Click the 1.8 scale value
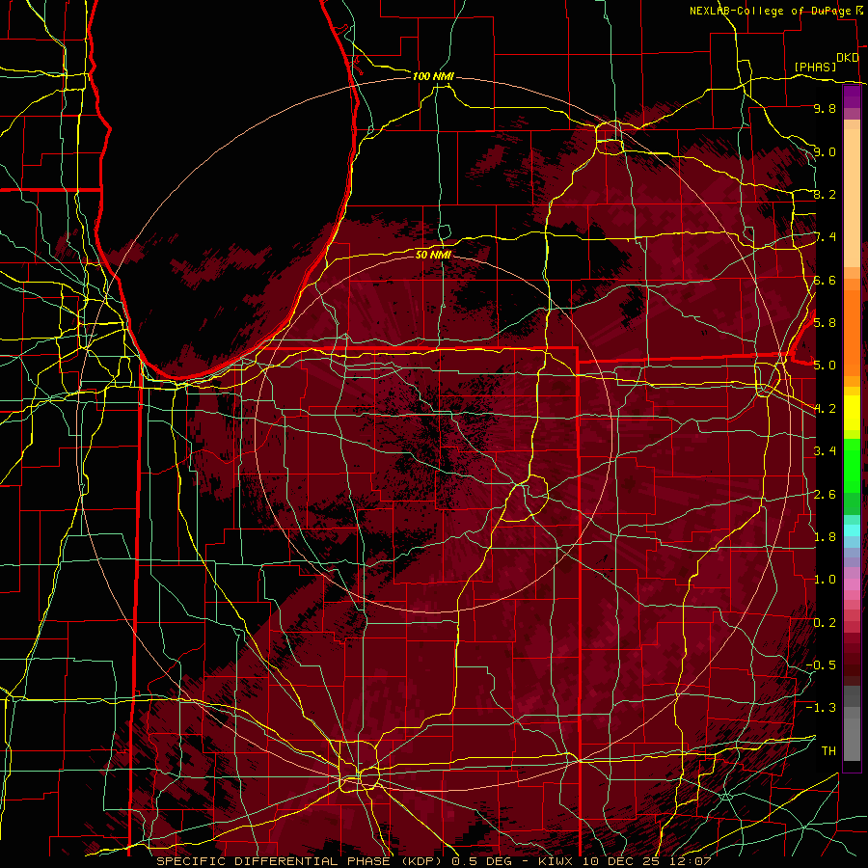The width and height of the screenshot is (868, 868). 825,536
